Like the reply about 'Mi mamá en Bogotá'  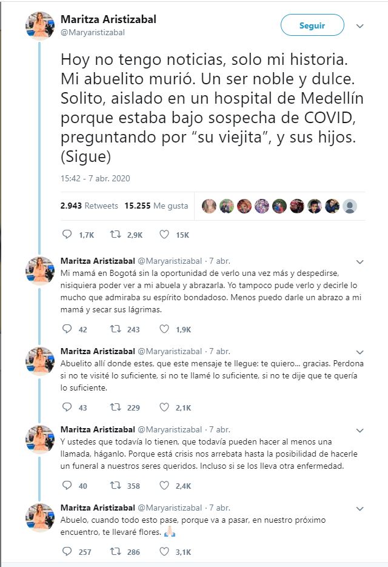coord(164,329)
